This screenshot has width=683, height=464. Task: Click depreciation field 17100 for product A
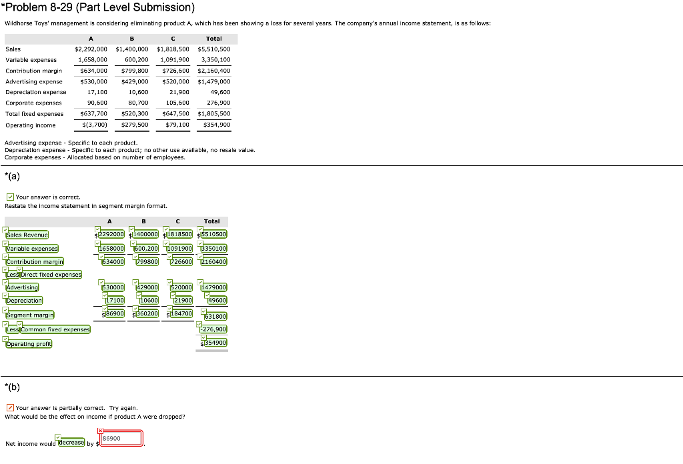tap(115, 301)
